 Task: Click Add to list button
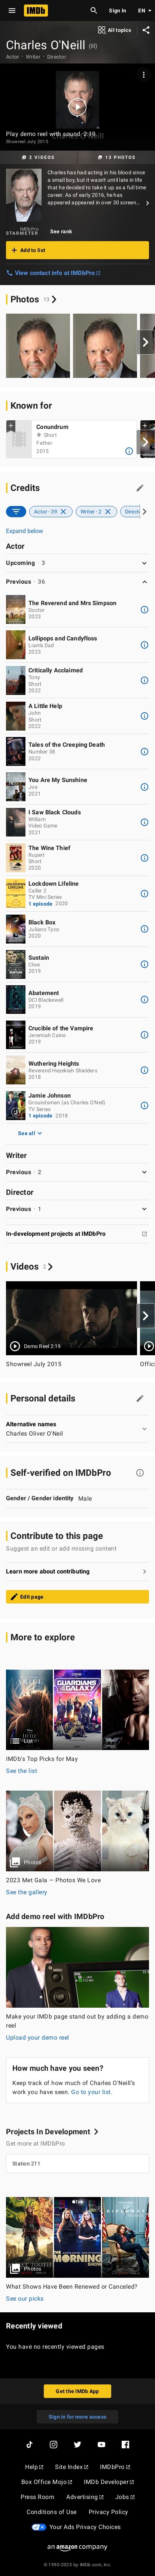(x=77, y=250)
